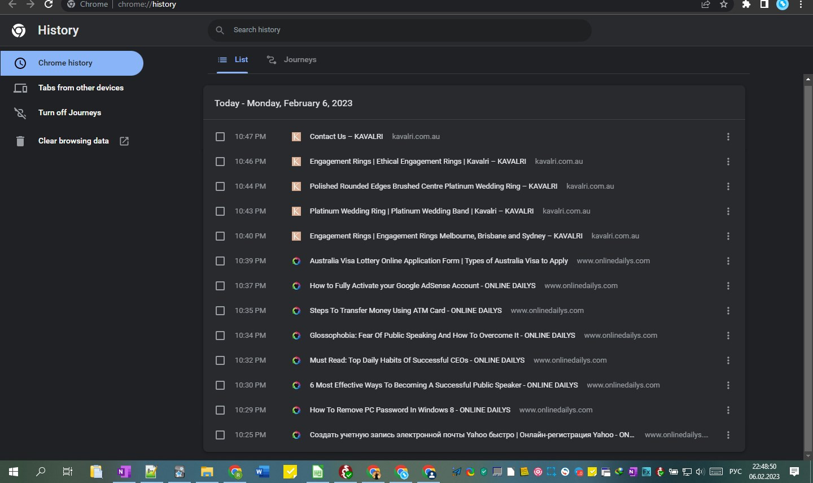This screenshot has width=813, height=483.
Task: Open more actions for Polished Rounded Edges entry
Action: click(x=728, y=186)
